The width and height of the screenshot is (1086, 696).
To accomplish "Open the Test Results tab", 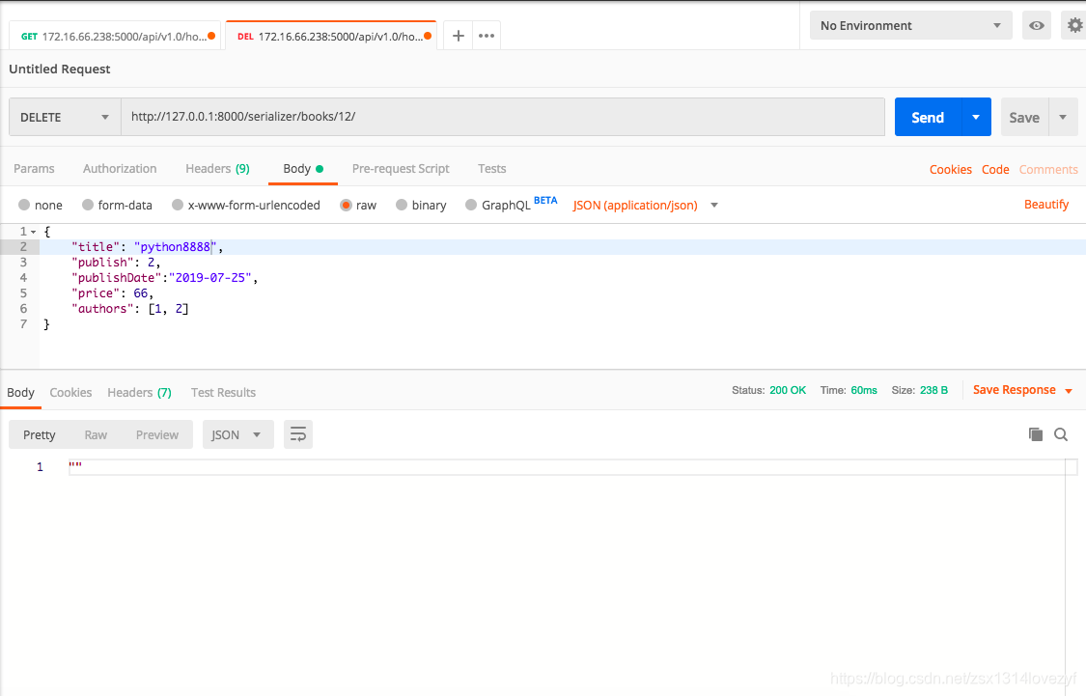I will (223, 392).
